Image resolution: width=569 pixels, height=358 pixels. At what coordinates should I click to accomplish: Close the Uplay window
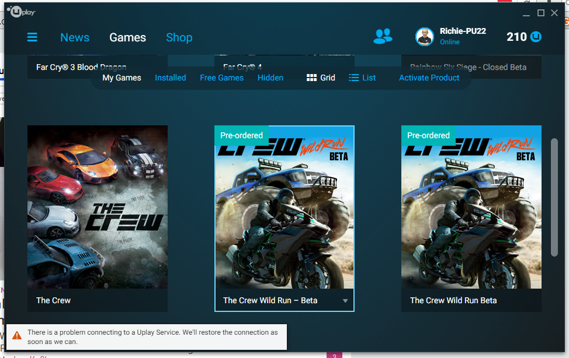554,13
